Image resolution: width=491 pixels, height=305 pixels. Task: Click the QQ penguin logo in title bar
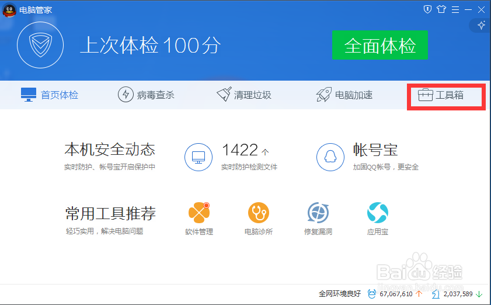coord(9,10)
